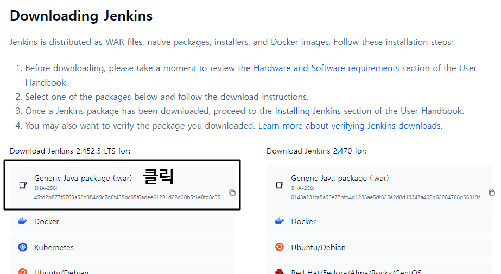The width and height of the screenshot is (501, 274).
Task: Choose Docker under Jenkins 2.470
Action: click(379, 221)
